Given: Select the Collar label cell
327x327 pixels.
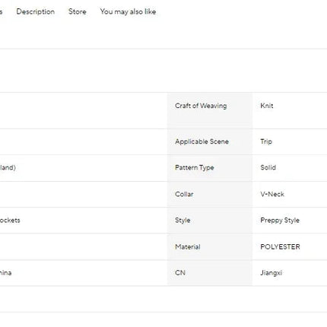Looking at the screenshot, I should (210, 194).
